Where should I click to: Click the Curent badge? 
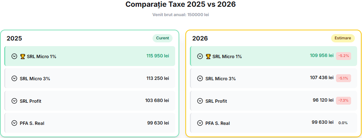click(162, 38)
